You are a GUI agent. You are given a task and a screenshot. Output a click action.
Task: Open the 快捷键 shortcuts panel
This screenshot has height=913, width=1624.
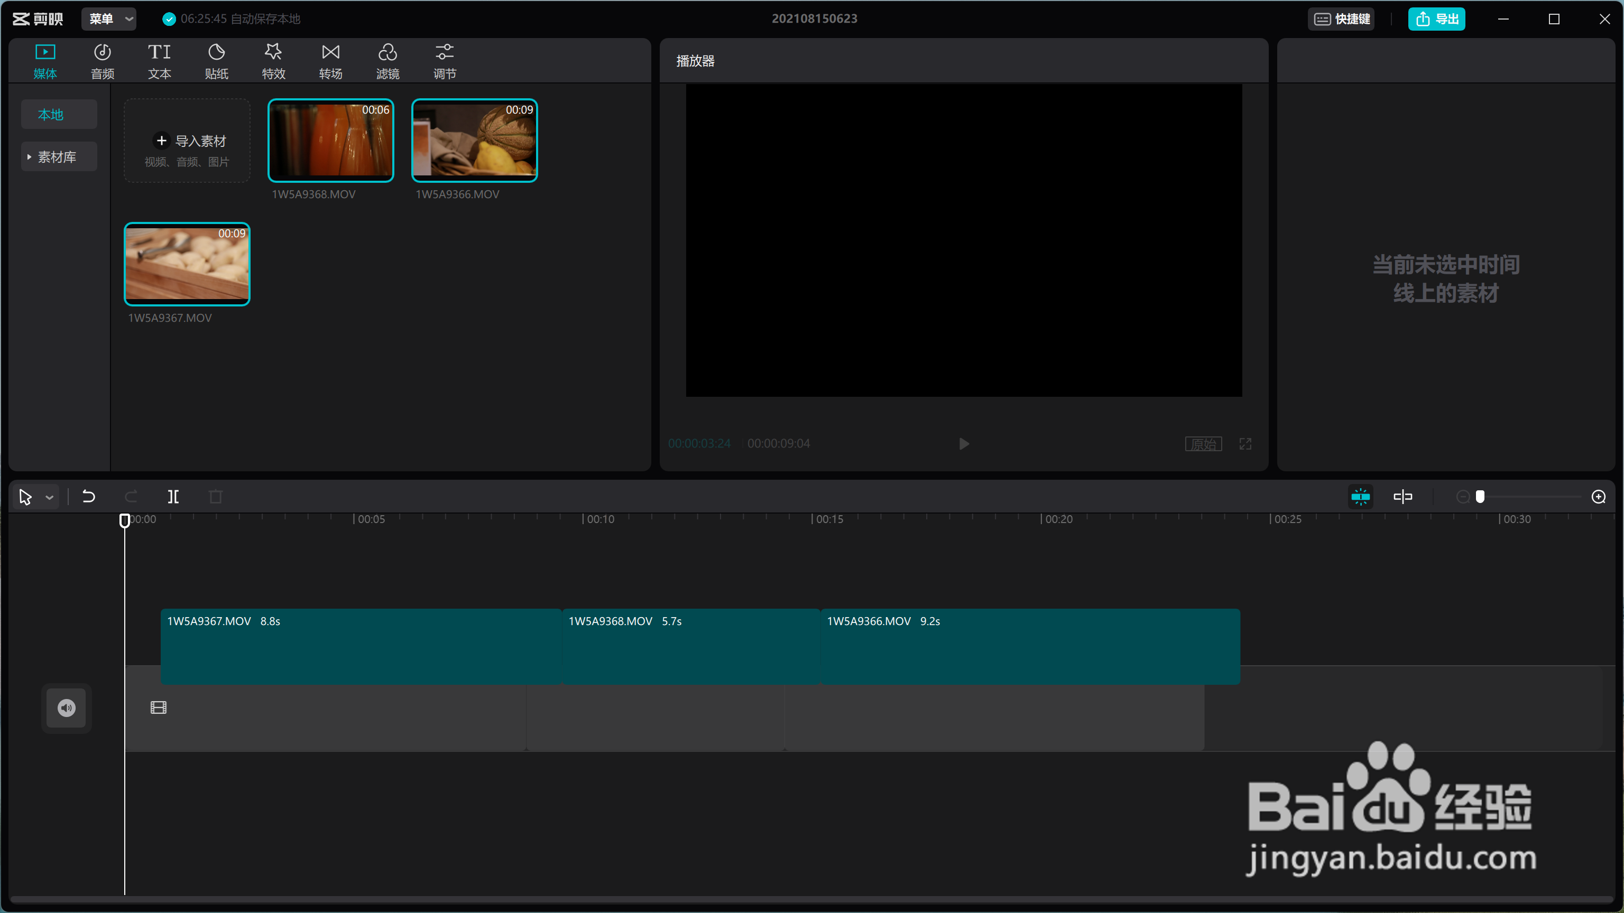click(1342, 19)
